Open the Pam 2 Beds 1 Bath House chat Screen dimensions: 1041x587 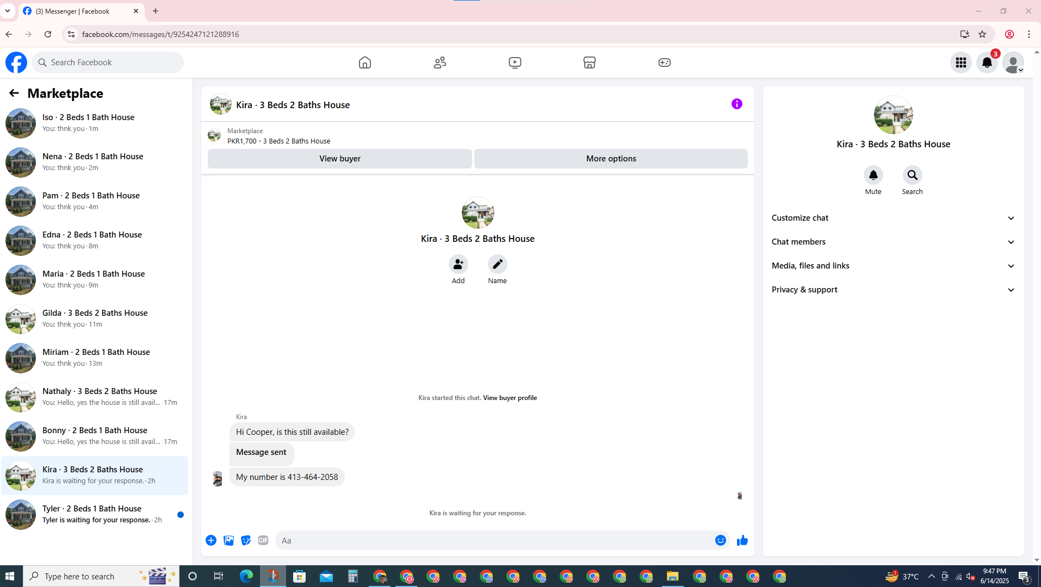95,201
